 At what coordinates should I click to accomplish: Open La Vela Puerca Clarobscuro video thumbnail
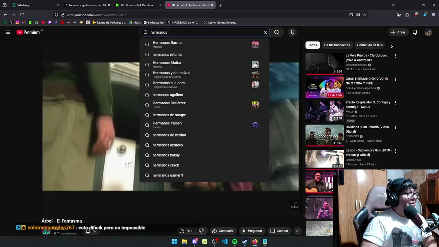[x=324, y=63]
